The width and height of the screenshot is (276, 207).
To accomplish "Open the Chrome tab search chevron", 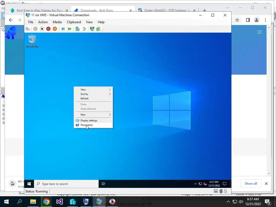I will (x=228, y=8).
